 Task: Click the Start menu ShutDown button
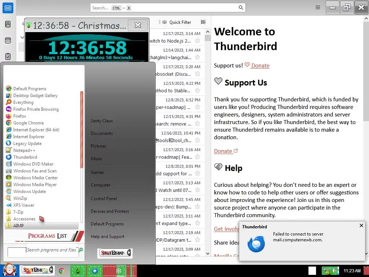tap(112, 253)
